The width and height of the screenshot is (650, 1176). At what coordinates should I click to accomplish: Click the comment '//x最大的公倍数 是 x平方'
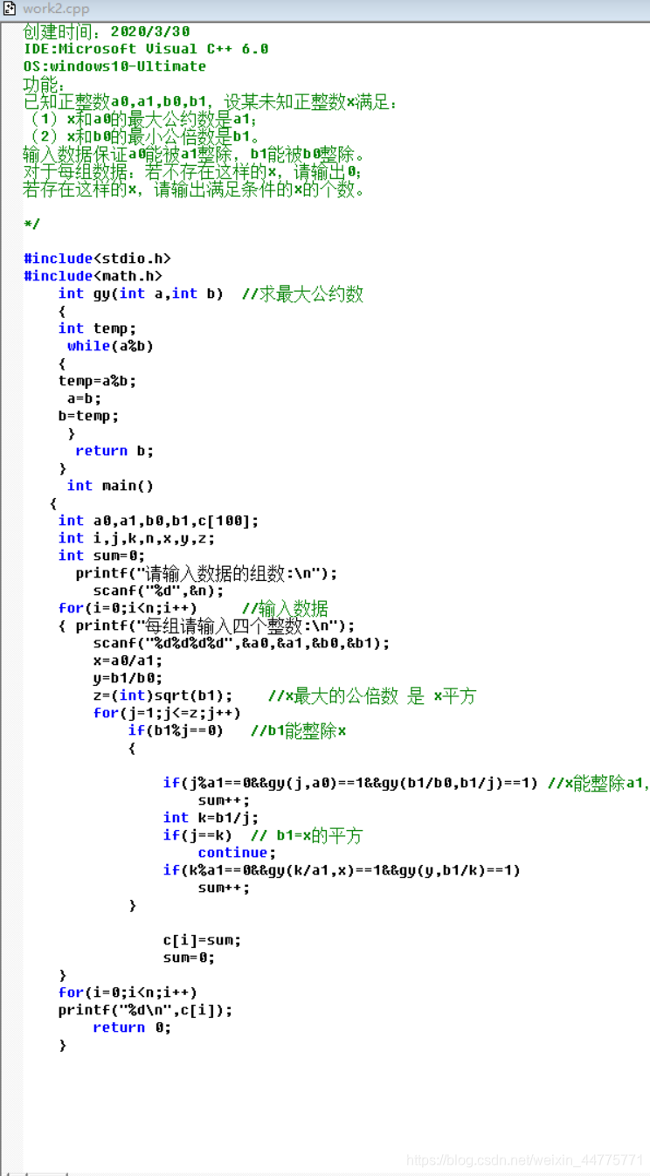[372, 695]
